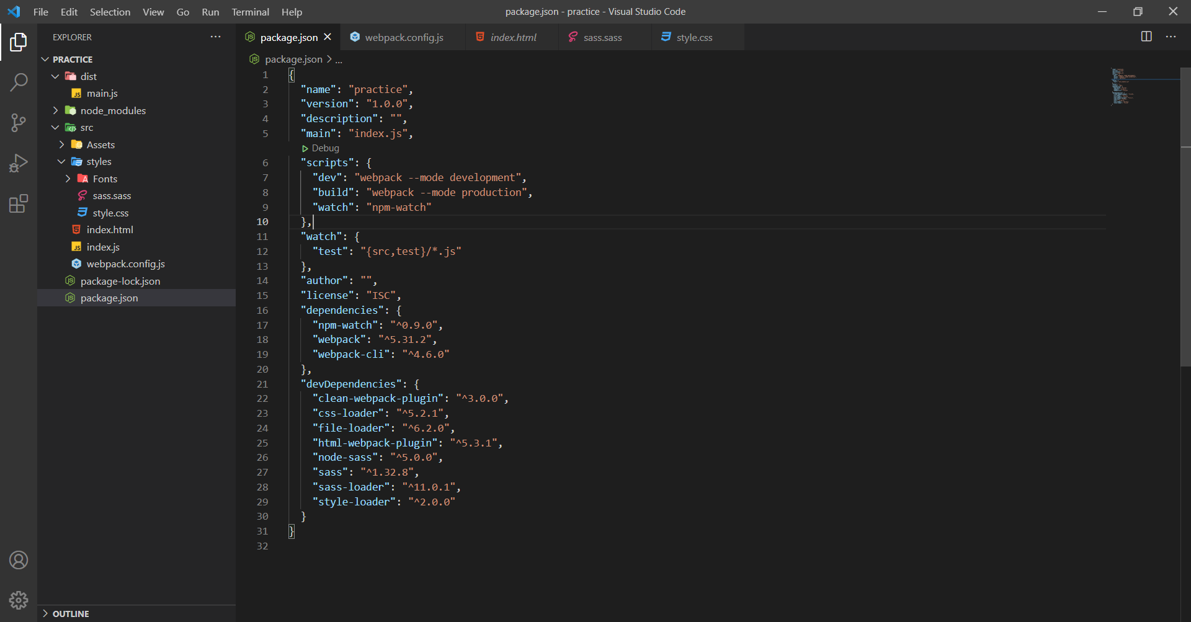The height and width of the screenshot is (622, 1191).
Task: Open the Run menu
Action: 210,12
